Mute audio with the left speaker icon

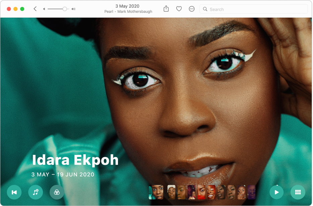point(44,9)
